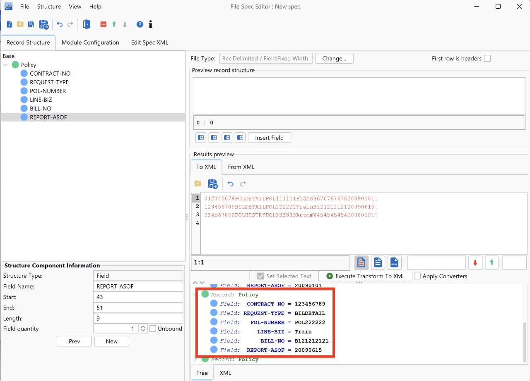The image size is (530, 381).
Task: Switch to the Module Configuration tab
Action: (x=90, y=43)
